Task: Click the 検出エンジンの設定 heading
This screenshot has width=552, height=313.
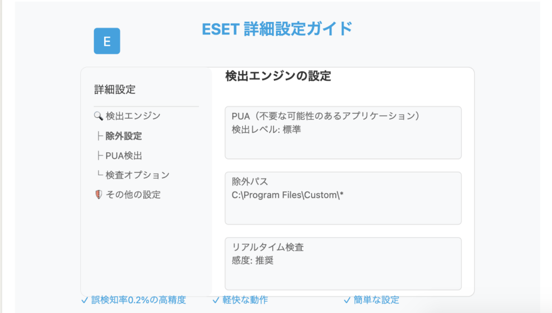Action: coord(278,76)
